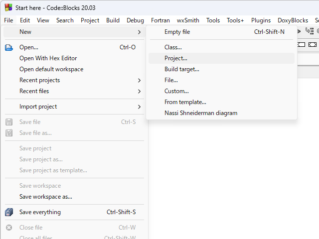Click the run arrow icon beside the submenu
Viewport: 319px width, 239px height.
299,31
